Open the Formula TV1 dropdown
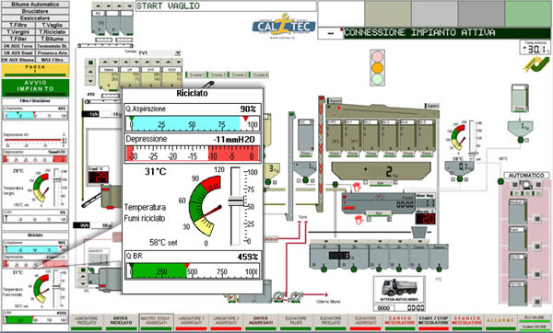Screen dimensions: 553x333 [x=177, y=52]
